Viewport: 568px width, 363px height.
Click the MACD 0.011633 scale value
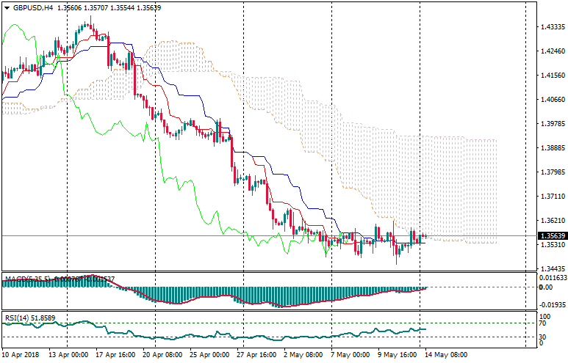pos(551,278)
